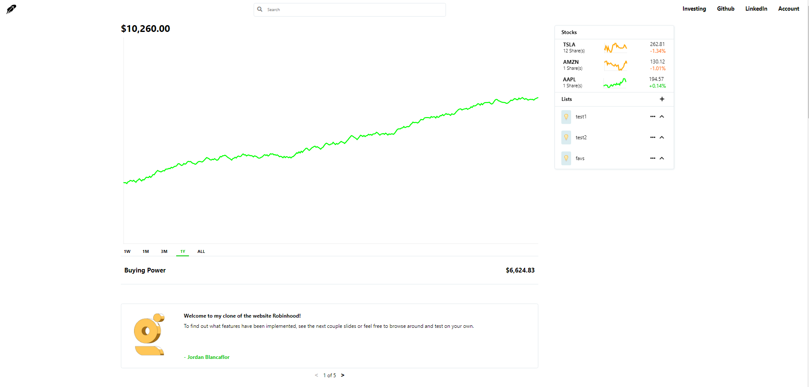This screenshot has width=809, height=387.
Task: Click the search magnifier icon
Action: pos(260,9)
